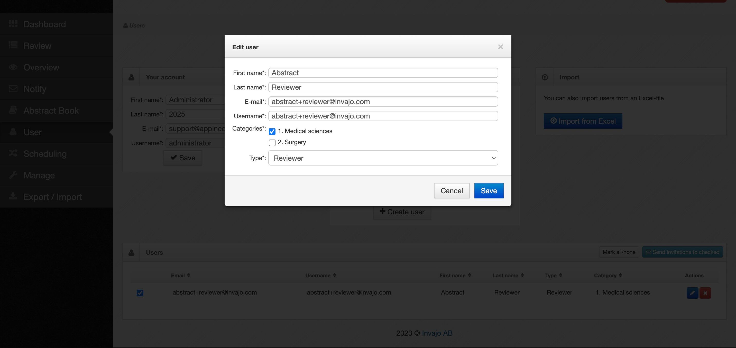Toggle the abstract+reviewer user row checkbox

click(140, 293)
